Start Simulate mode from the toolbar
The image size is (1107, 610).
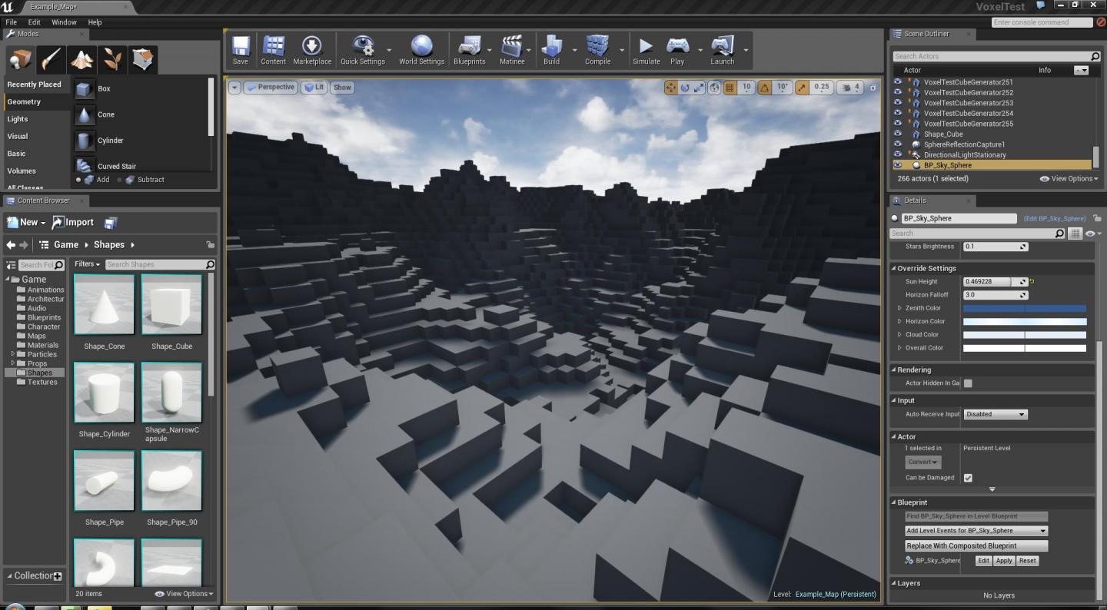coord(646,50)
